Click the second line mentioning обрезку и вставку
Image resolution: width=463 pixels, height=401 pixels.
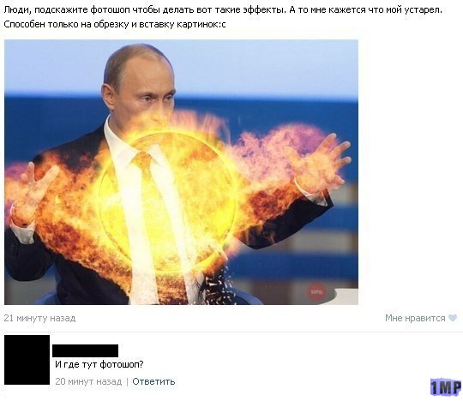(115, 24)
